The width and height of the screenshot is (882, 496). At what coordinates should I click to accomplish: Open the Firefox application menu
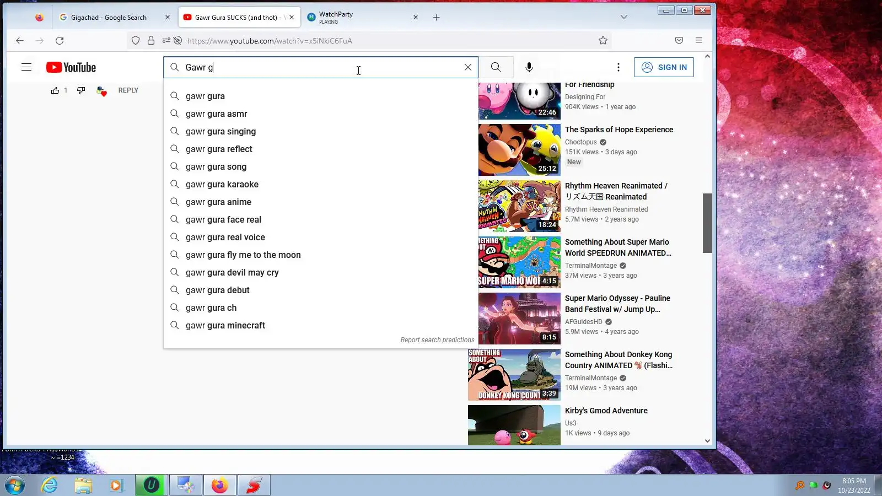699,40
